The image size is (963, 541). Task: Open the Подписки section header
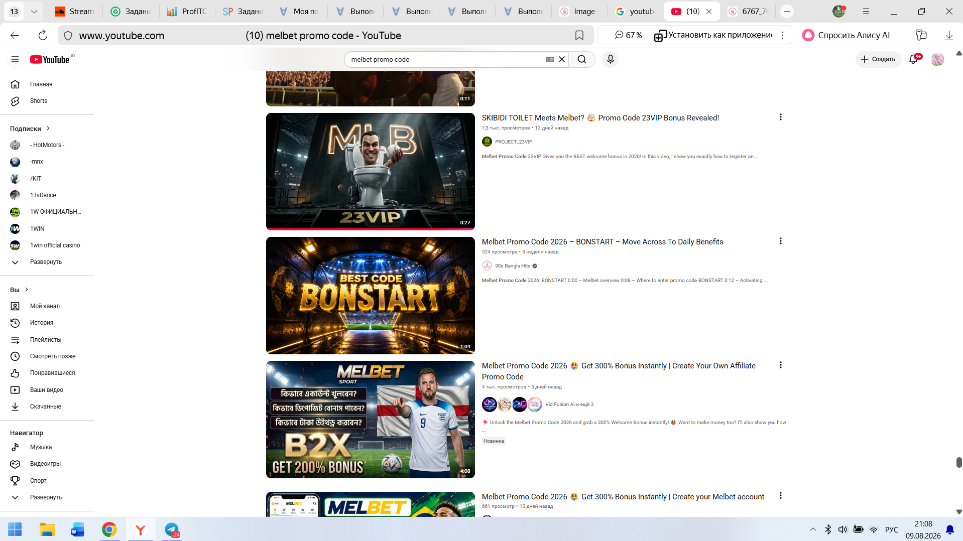30,128
